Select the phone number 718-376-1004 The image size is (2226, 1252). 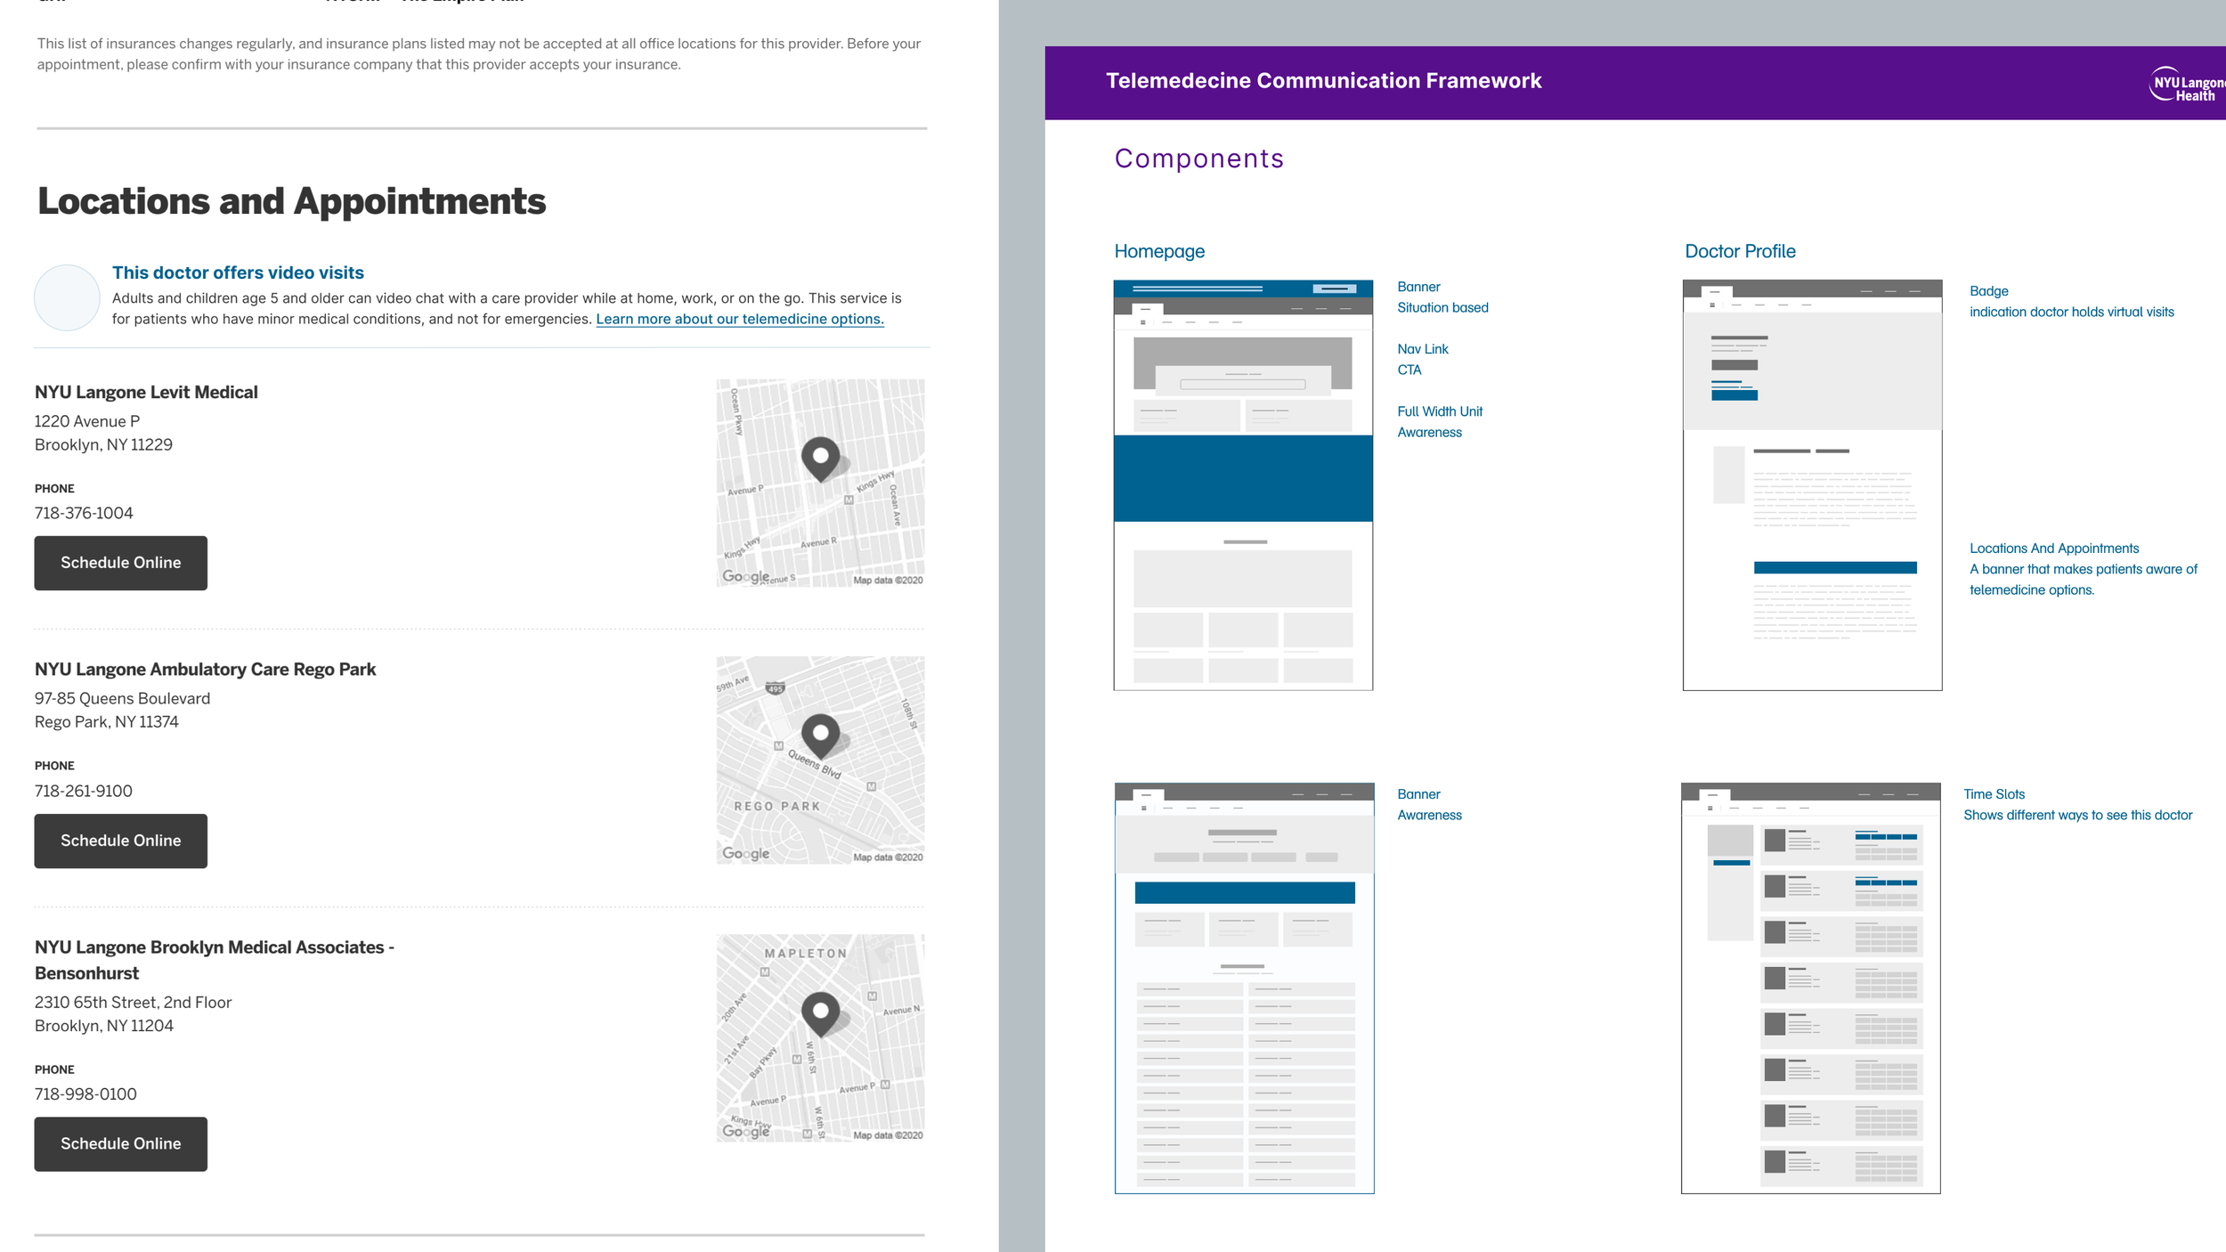[x=84, y=513]
